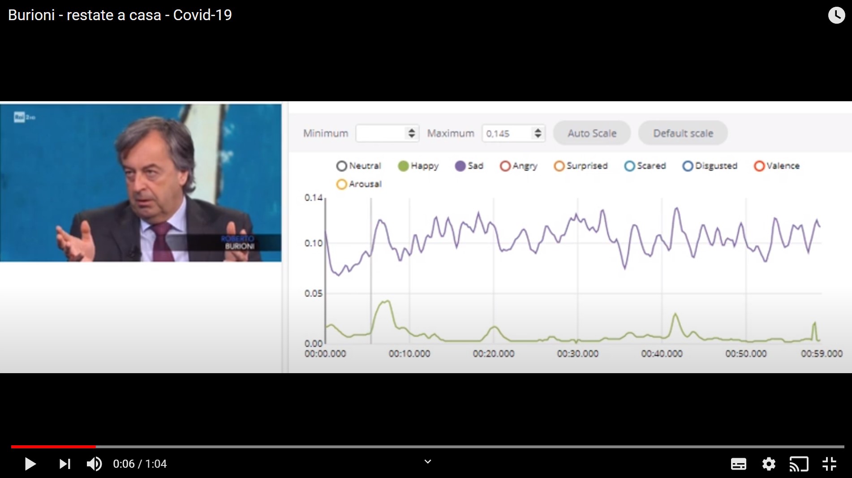
Task: Toggle the Happy emotion series
Action: pyautogui.click(x=418, y=166)
